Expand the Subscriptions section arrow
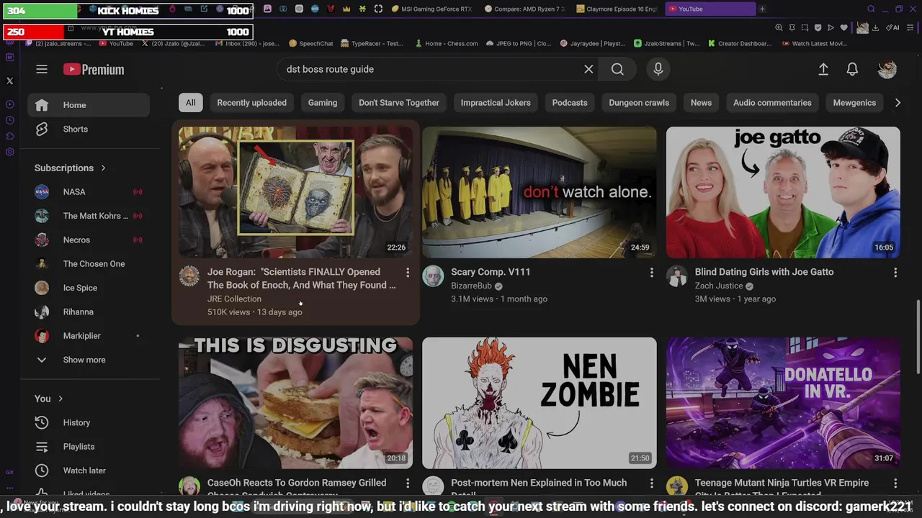 (103, 168)
